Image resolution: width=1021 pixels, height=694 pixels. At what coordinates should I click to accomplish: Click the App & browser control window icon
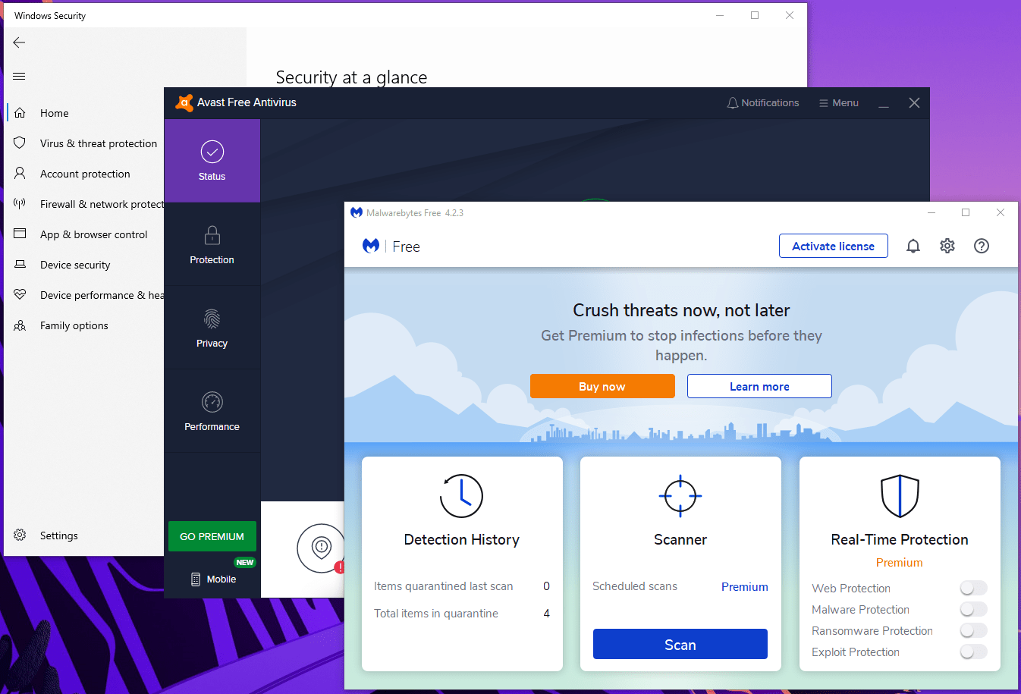tap(20, 234)
